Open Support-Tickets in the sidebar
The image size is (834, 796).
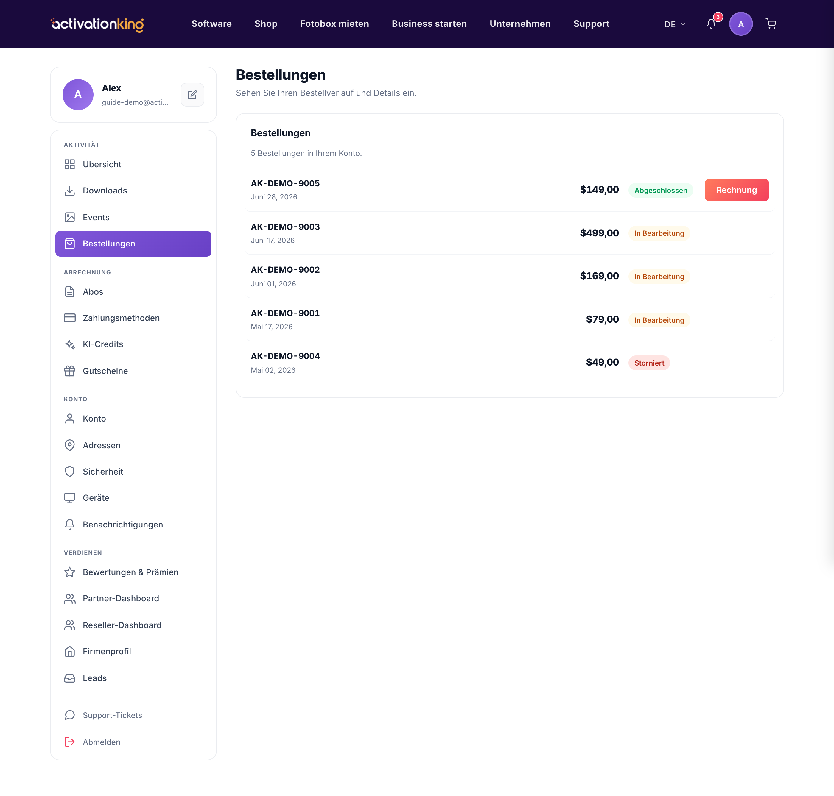tap(133, 715)
